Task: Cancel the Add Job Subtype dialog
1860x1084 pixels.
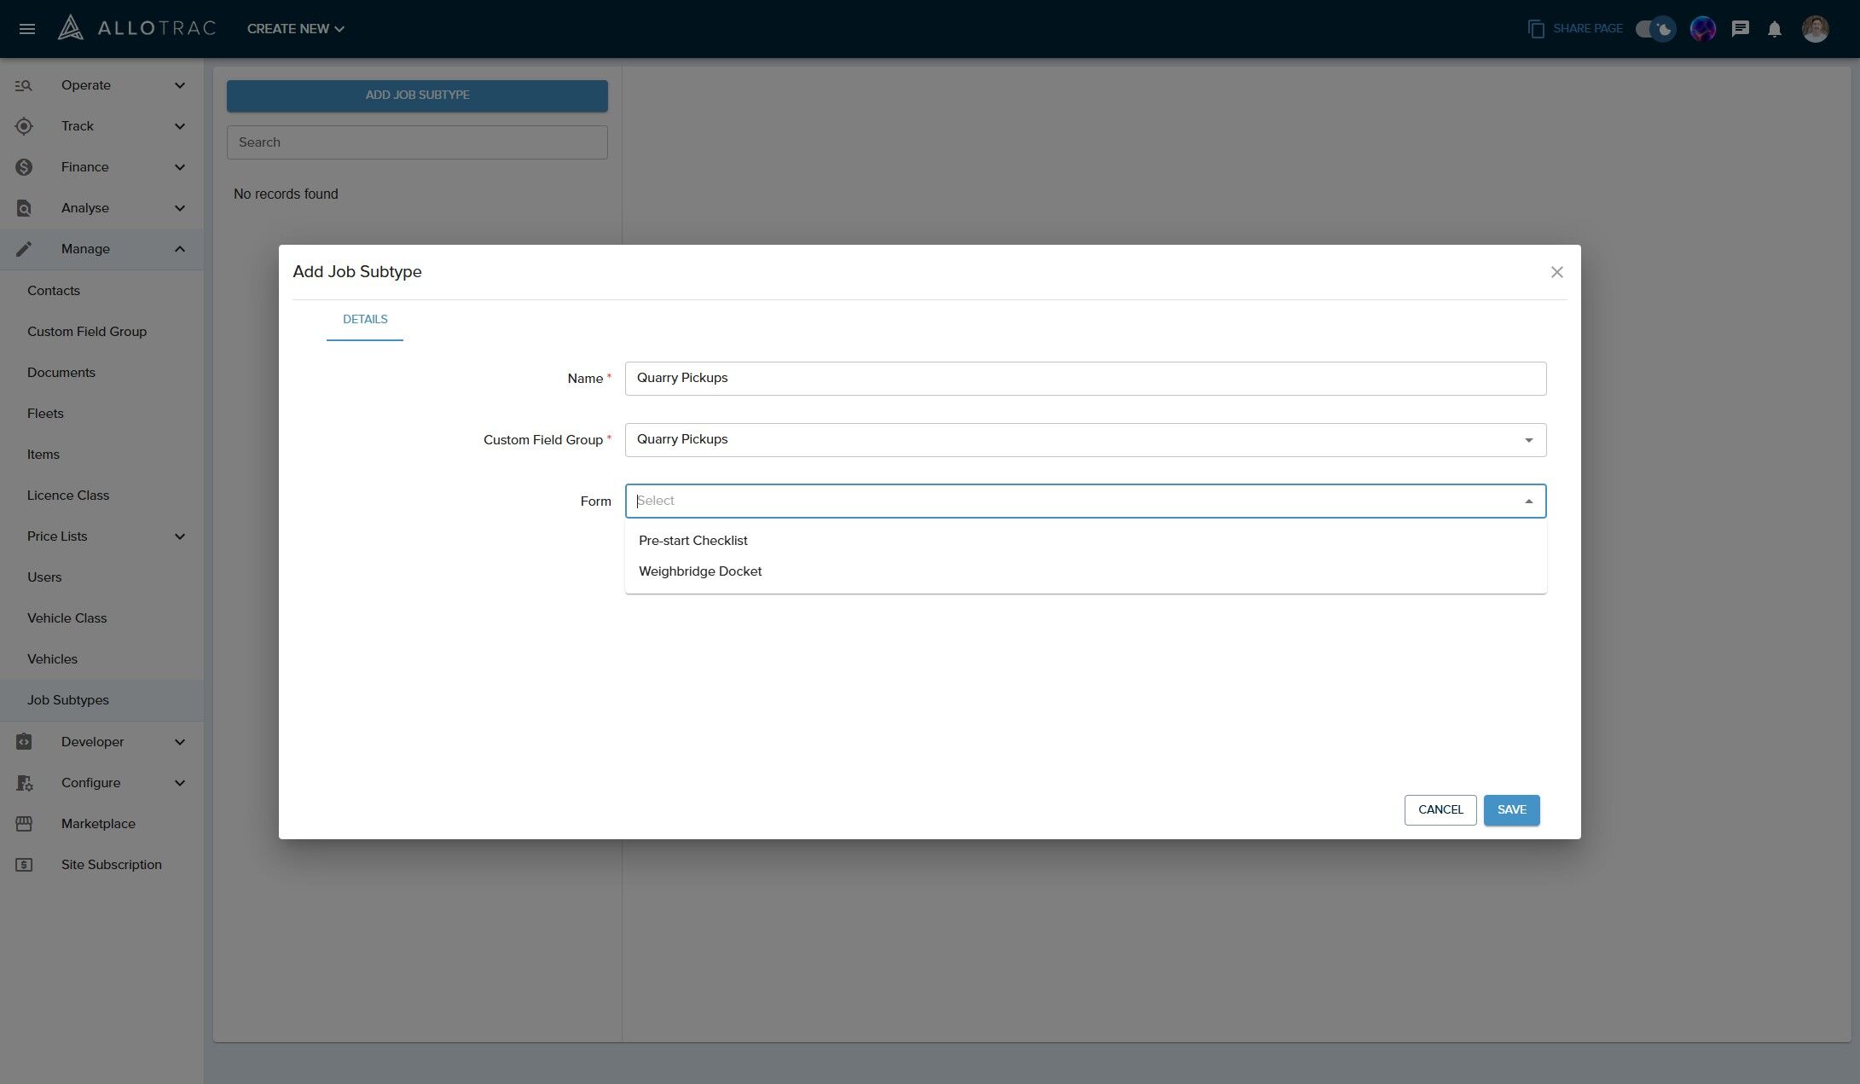Action: (1440, 810)
